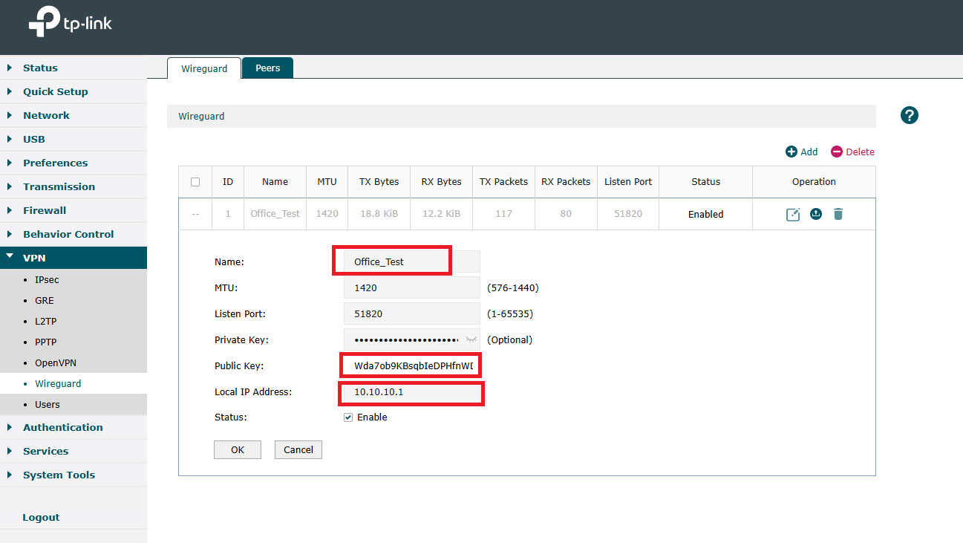Click the Add plus icon
The image size is (963, 543).
point(791,152)
